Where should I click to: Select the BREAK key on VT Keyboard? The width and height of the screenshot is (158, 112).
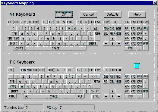(x=36, y=22)
